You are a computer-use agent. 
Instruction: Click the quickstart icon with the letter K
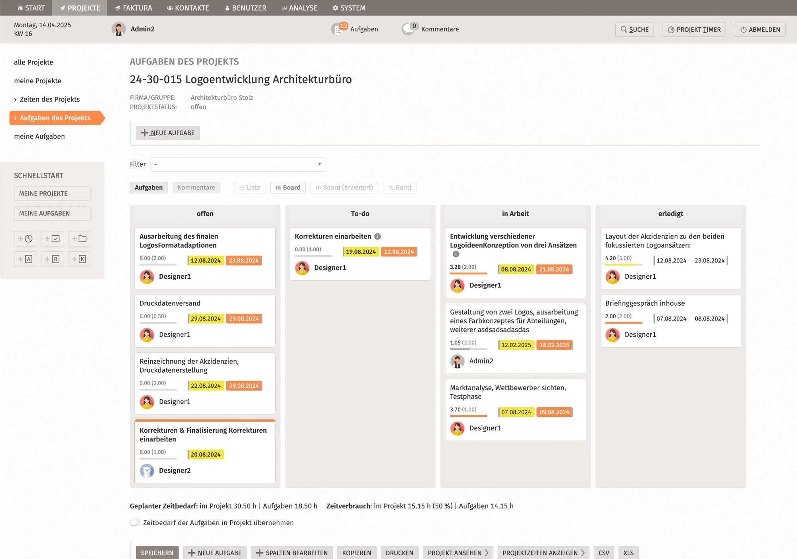[x=79, y=259]
